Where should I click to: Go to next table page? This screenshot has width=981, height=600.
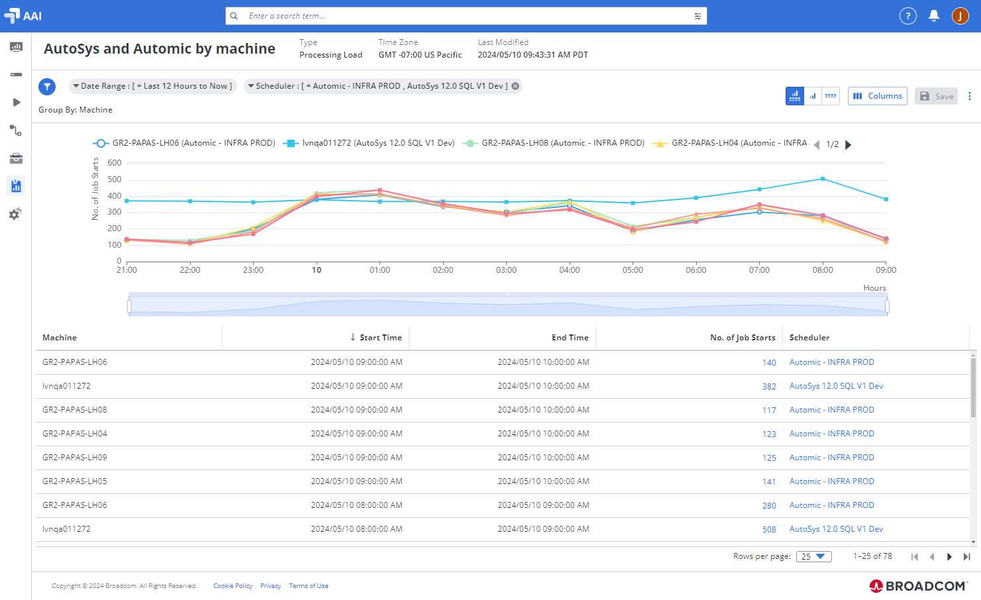coord(949,557)
